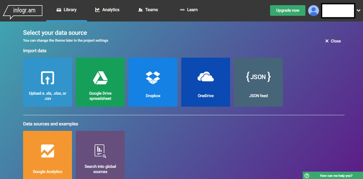Select the Google Analytics label
The height and width of the screenshot is (179, 363).
47,172
